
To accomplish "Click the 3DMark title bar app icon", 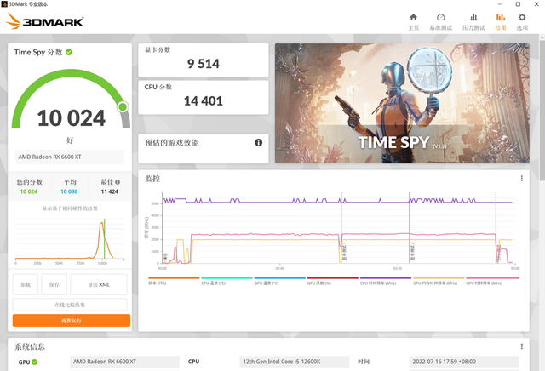I will 4,4.
